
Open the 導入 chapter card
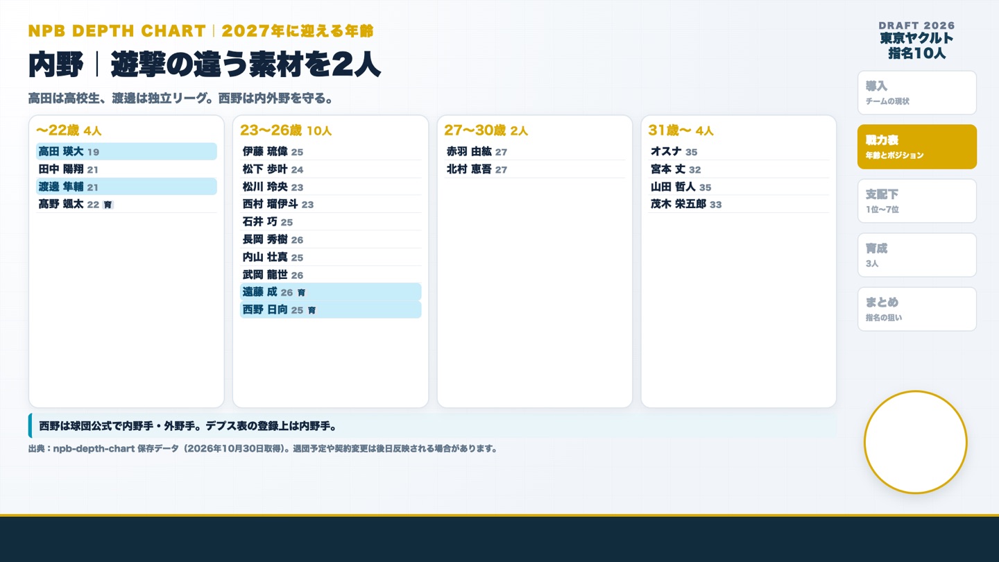(x=916, y=92)
